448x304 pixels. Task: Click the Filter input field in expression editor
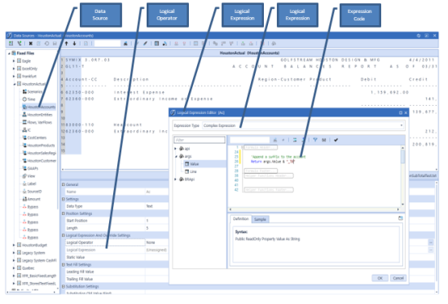[x=200, y=140]
